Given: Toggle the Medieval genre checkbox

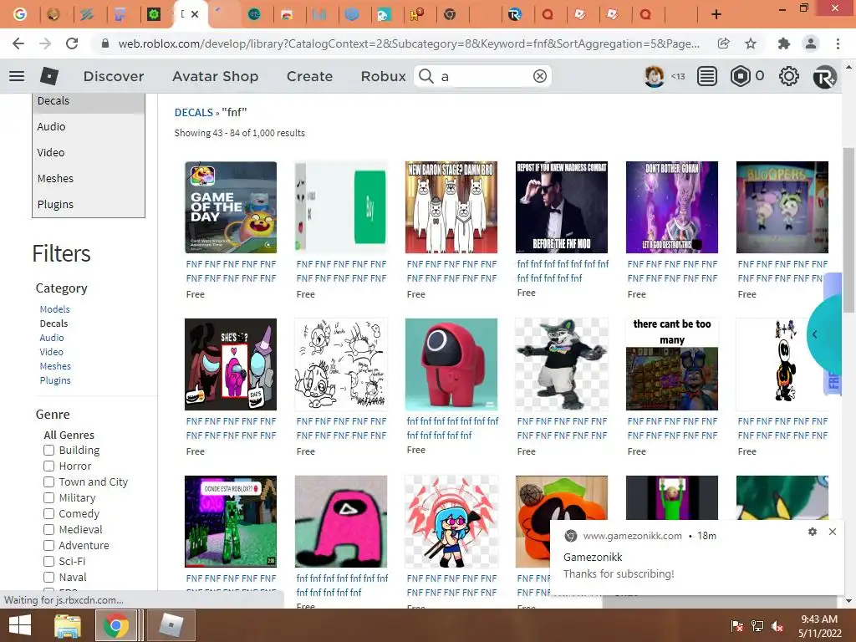Looking at the screenshot, I should (48, 529).
